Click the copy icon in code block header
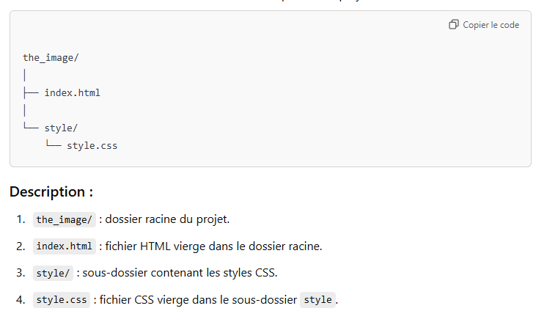Image resolution: width=547 pixels, height=322 pixels. coord(454,25)
